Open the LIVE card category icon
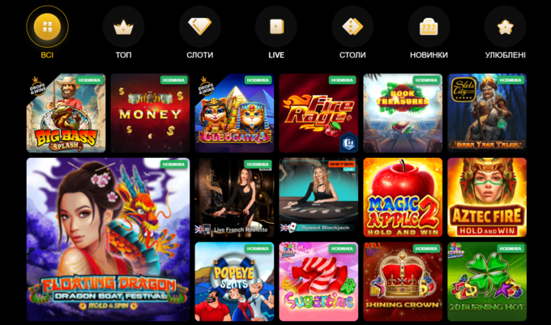The width and height of the screenshot is (551, 325). click(x=276, y=27)
